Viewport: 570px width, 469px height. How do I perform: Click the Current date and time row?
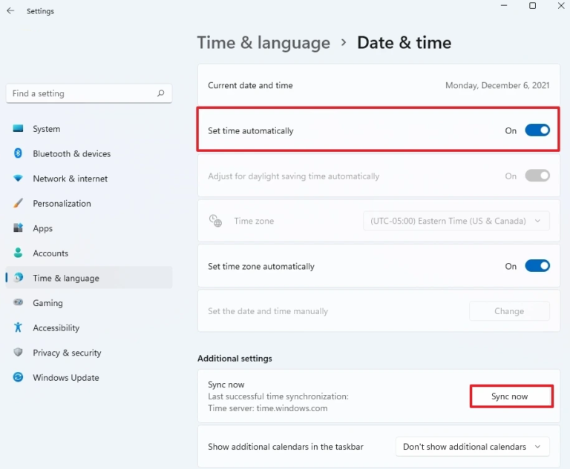click(x=379, y=85)
